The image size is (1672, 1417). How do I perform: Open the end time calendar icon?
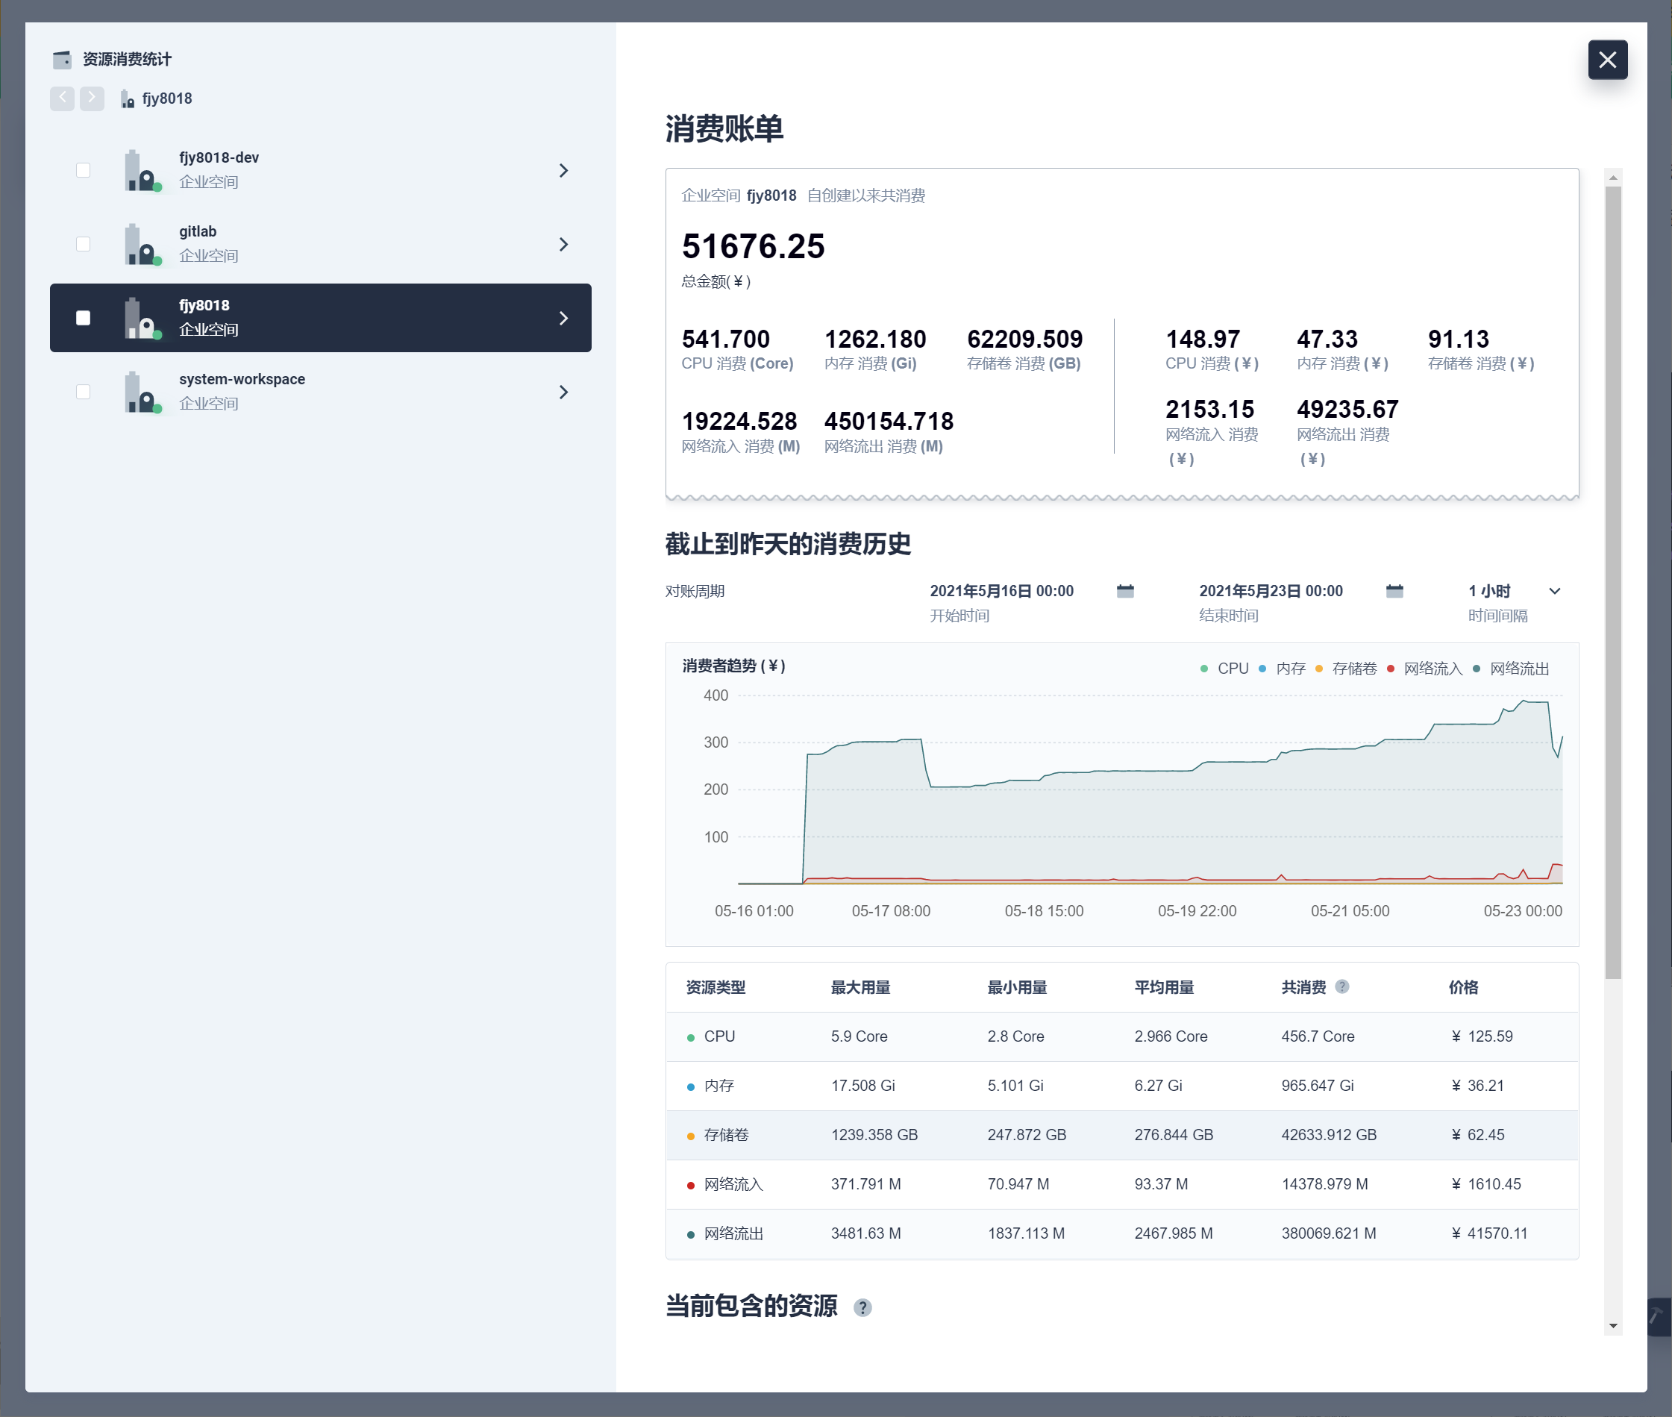(x=1394, y=591)
